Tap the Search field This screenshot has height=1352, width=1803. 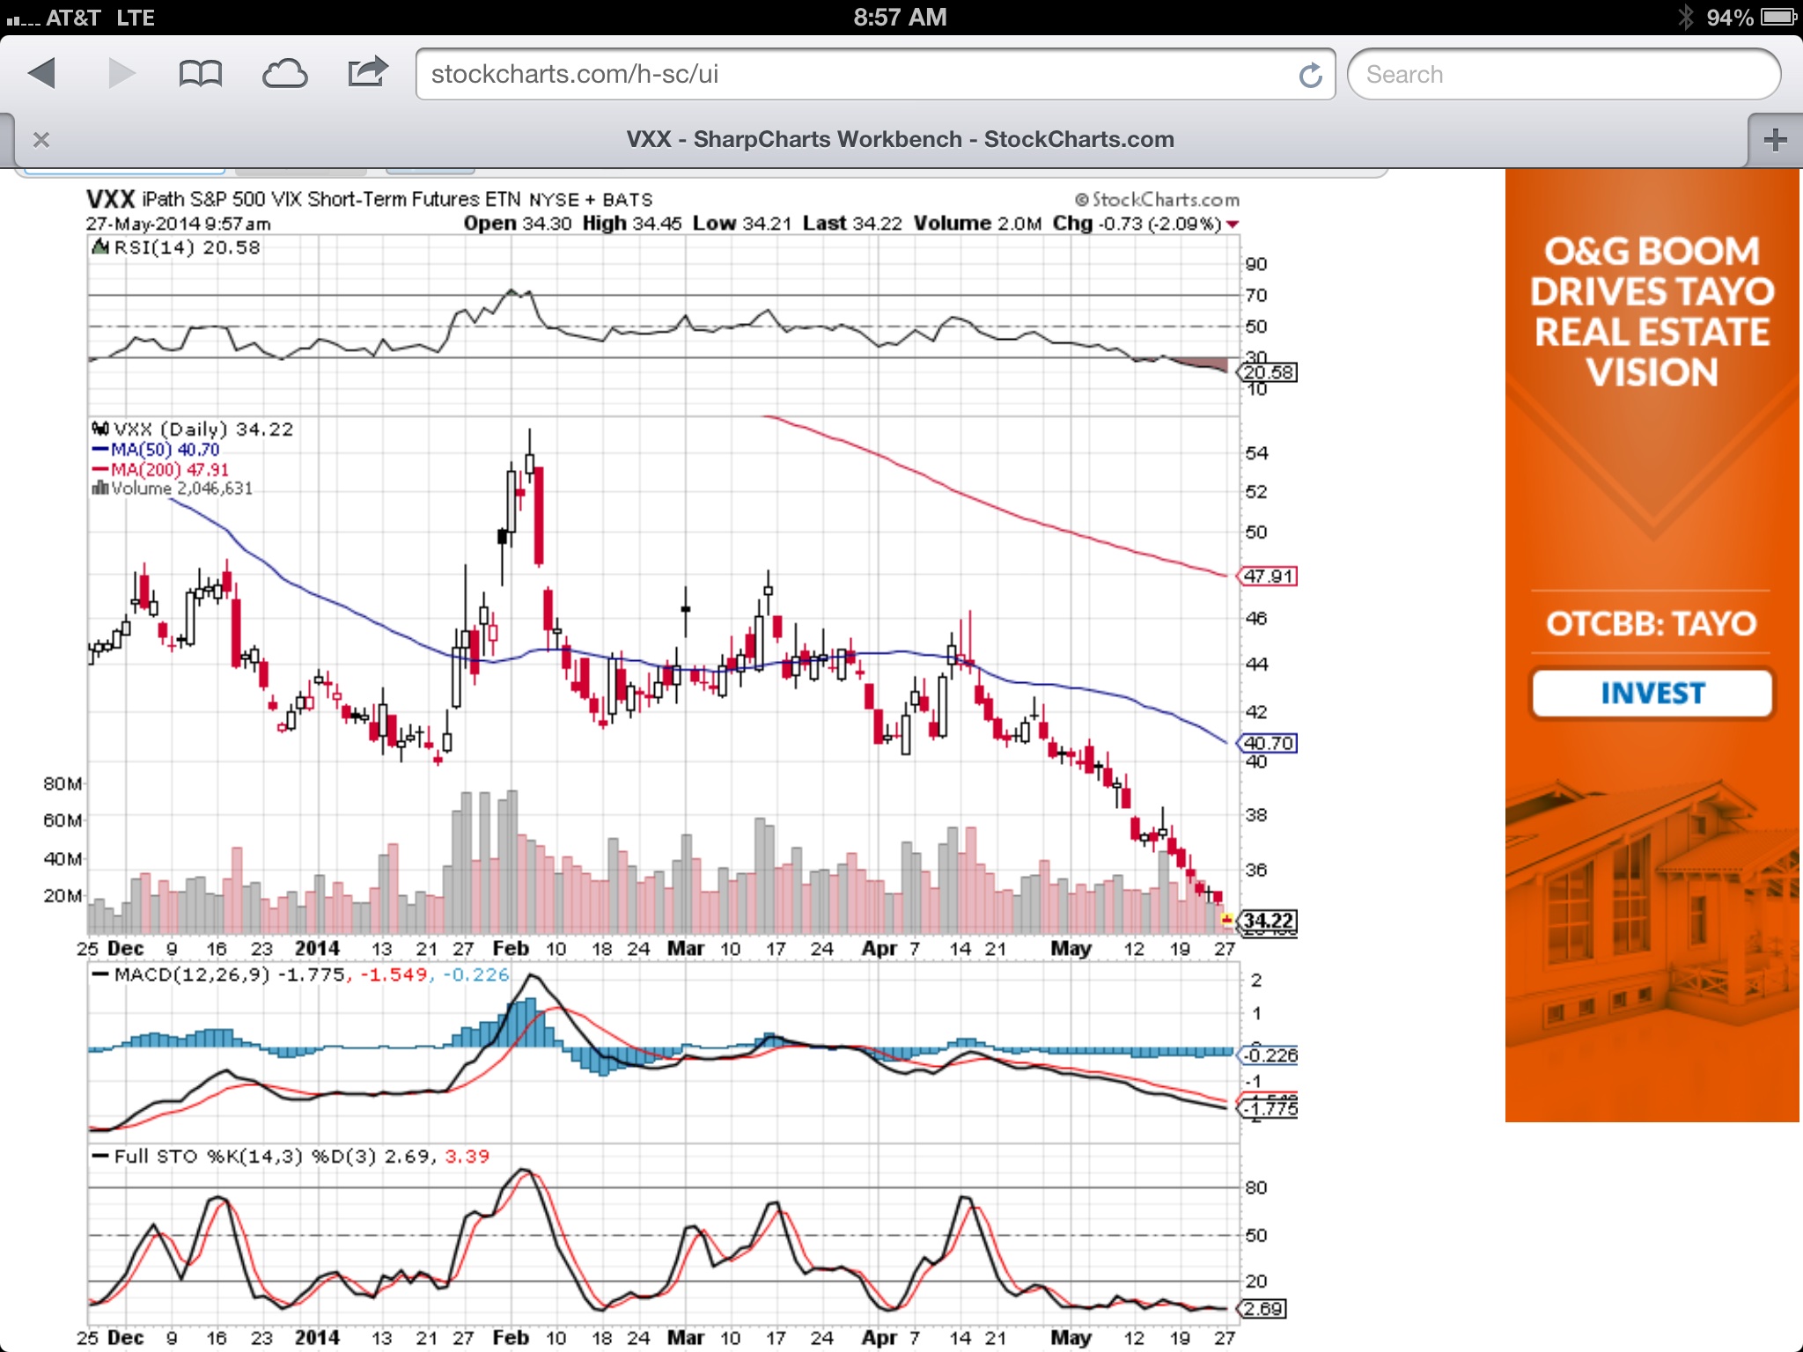(1564, 75)
